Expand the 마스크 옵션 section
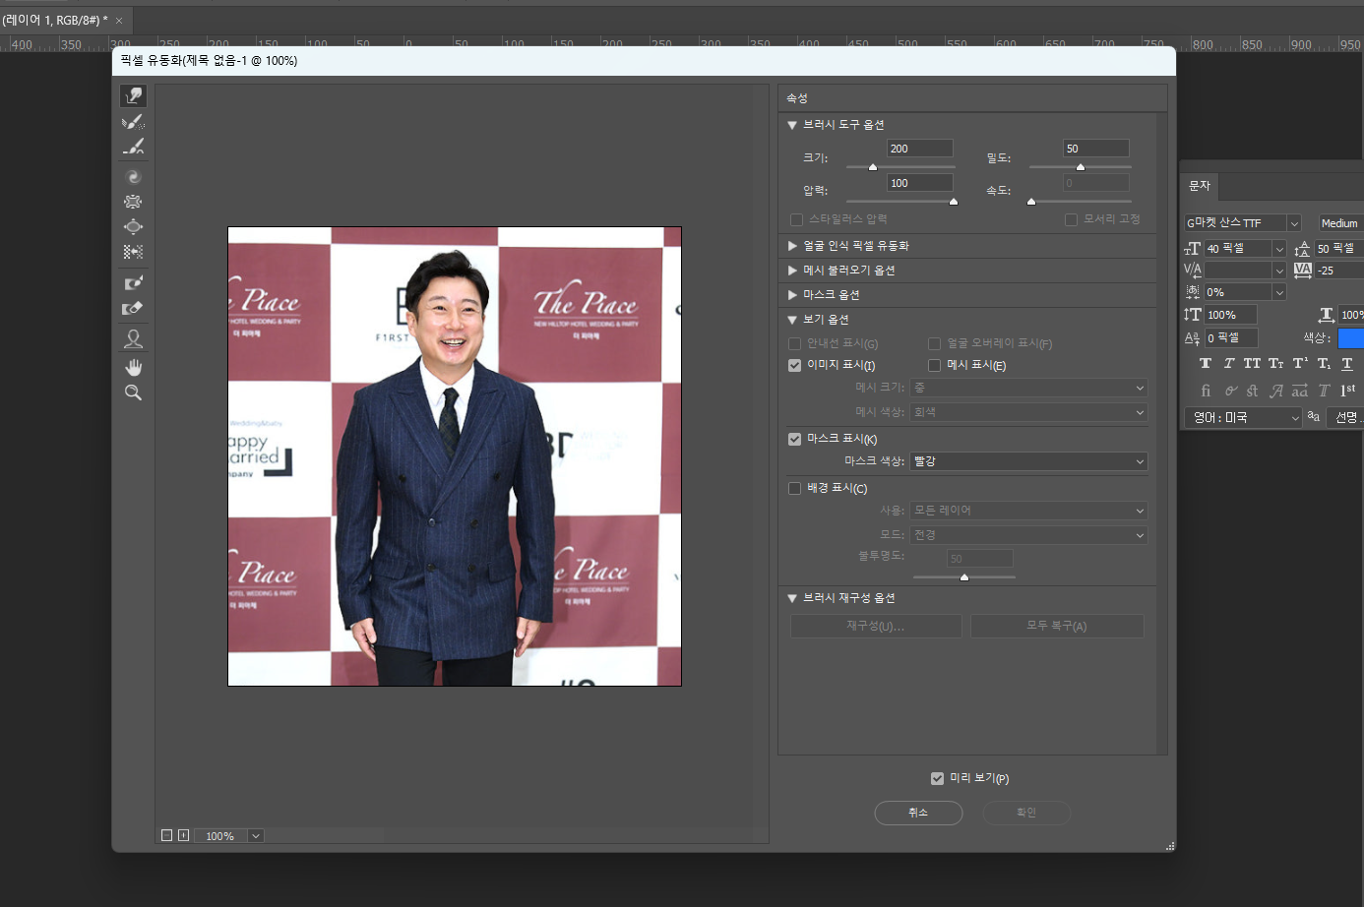This screenshot has height=907, width=1364. coord(791,295)
